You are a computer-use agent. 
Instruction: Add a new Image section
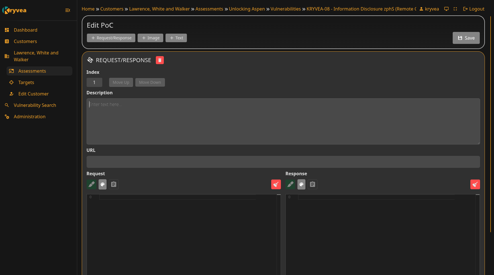pos(150,38)
